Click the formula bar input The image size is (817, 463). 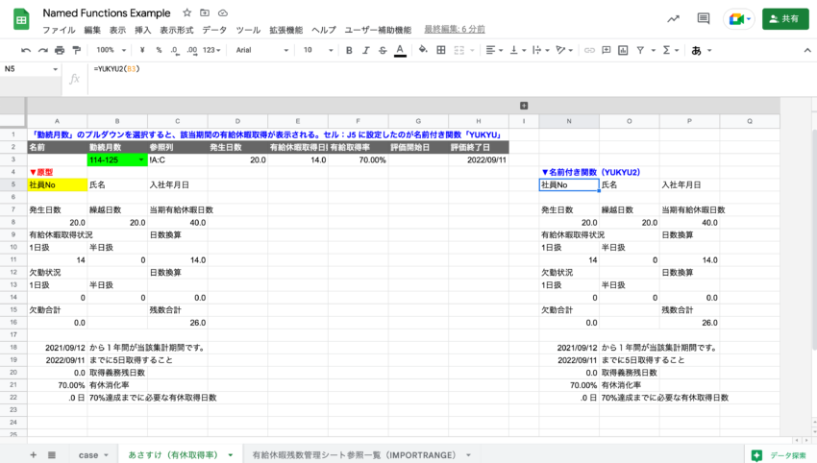pyautogui.click(x=384, y=69)
